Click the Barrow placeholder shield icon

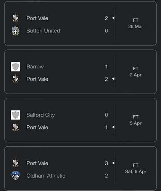click(16, 66)
